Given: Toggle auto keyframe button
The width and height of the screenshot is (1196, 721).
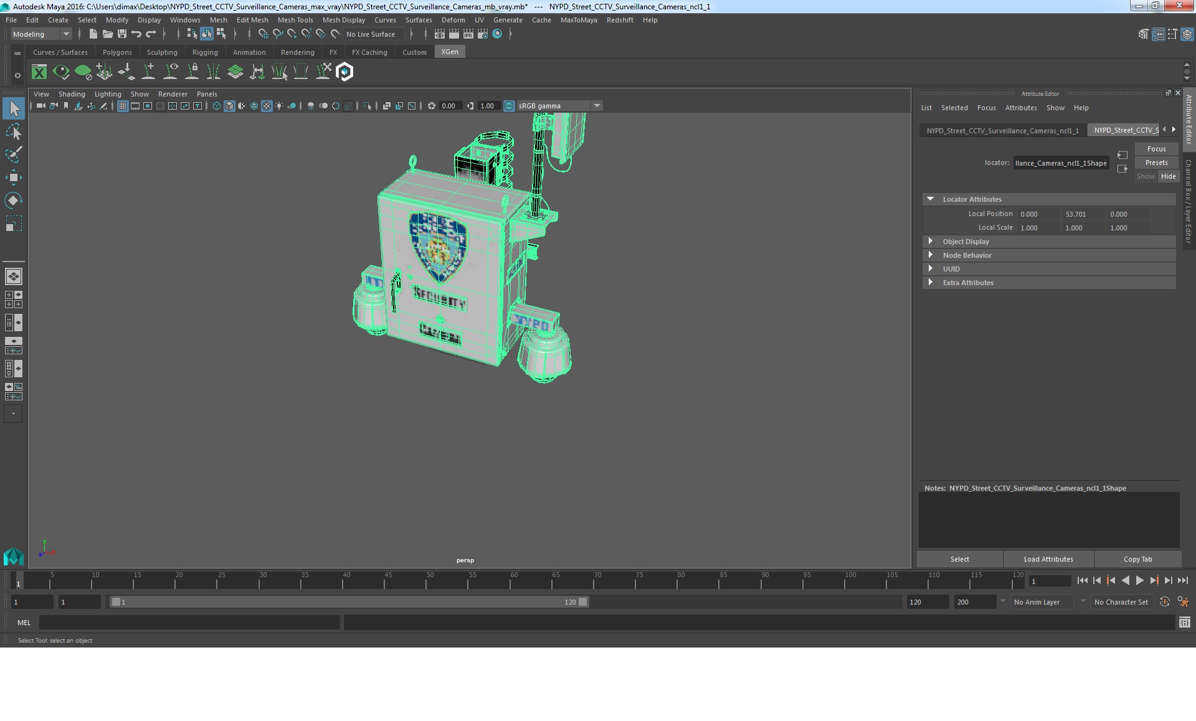Looking at the screenshot, I should (1164, 602).
